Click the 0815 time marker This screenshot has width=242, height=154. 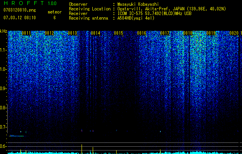[118, 33]
